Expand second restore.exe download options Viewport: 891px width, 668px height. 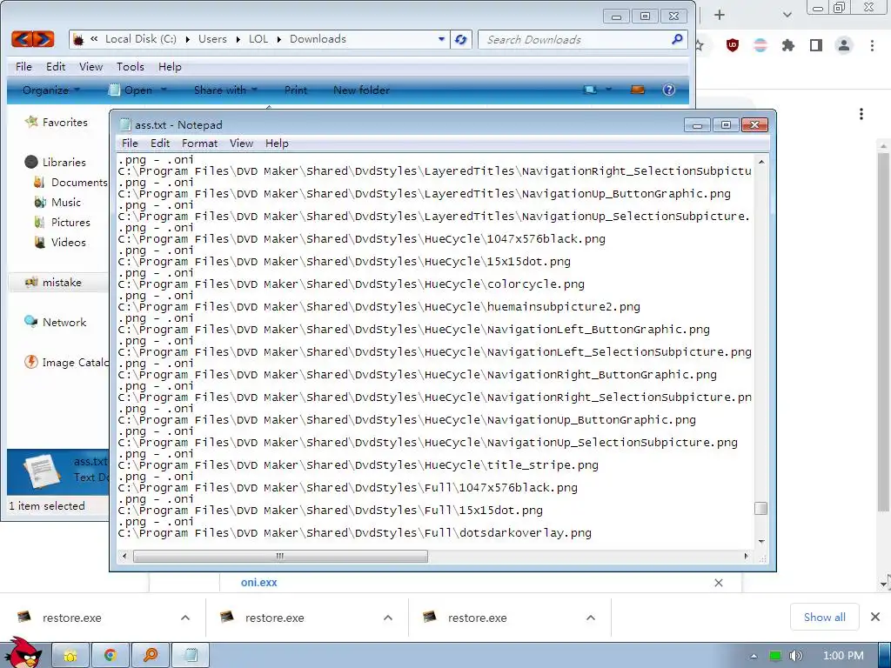pos(388,618)
